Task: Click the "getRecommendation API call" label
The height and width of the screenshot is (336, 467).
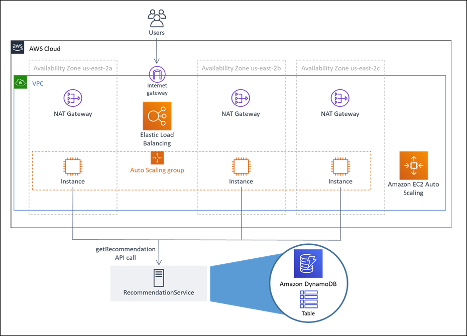Action: point(126,253)
